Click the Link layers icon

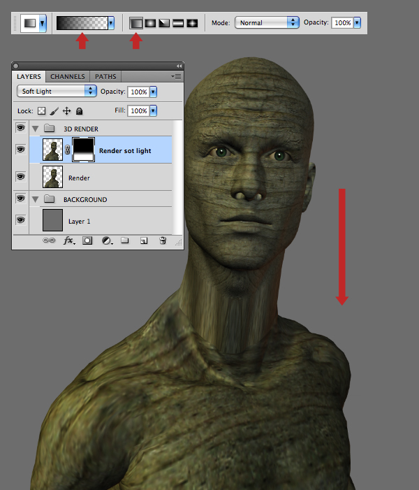pyautogui.click(x=49, y=240)
